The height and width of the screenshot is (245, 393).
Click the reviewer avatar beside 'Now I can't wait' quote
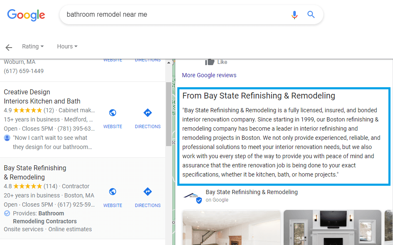7,138
